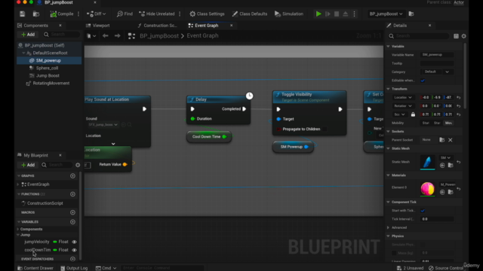Viewport: 483px width, 271px height.
Task: Click the Delay node clock icon
Action: click(x=250, y=96)
